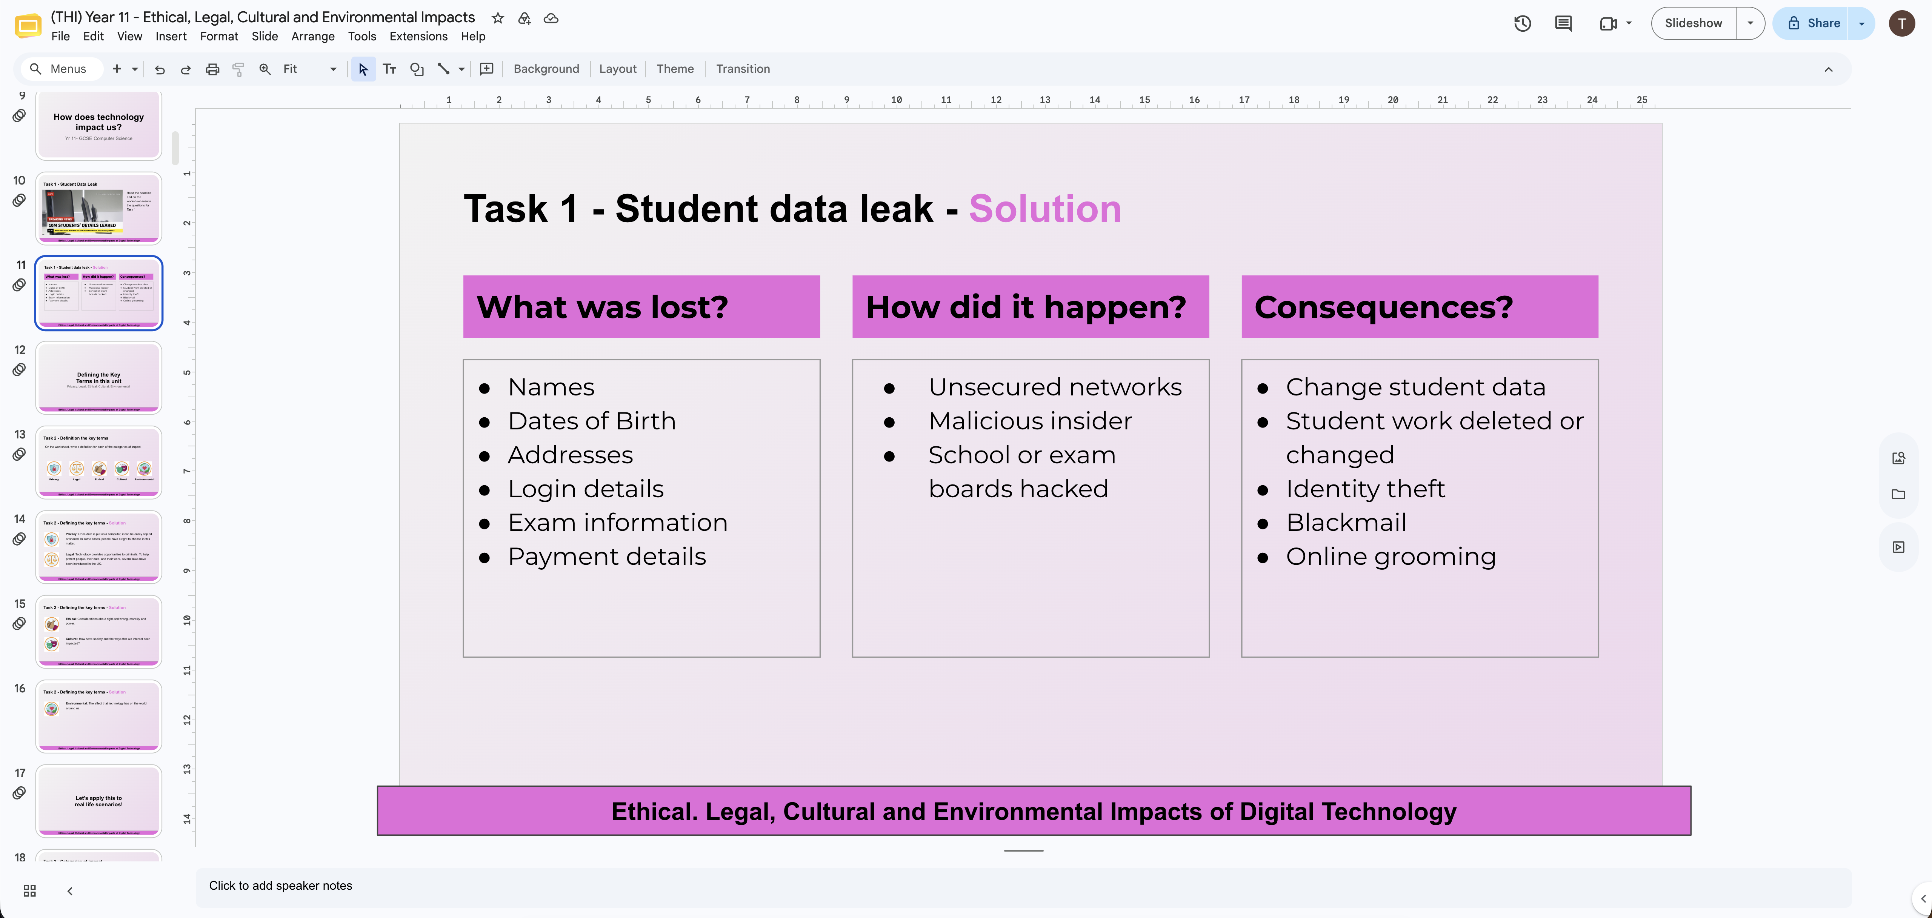Click the video meeting camera icon
The image size is (1932, 918).
pyautogui.click(x=1607, y=23)
